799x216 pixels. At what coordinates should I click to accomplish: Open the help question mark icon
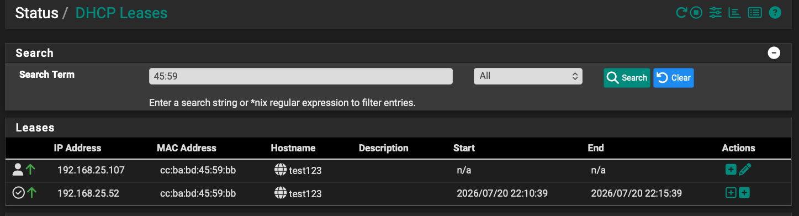point(775,12)
